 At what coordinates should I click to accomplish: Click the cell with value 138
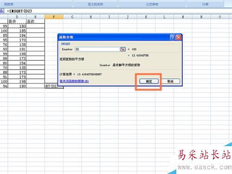[17, 45]
